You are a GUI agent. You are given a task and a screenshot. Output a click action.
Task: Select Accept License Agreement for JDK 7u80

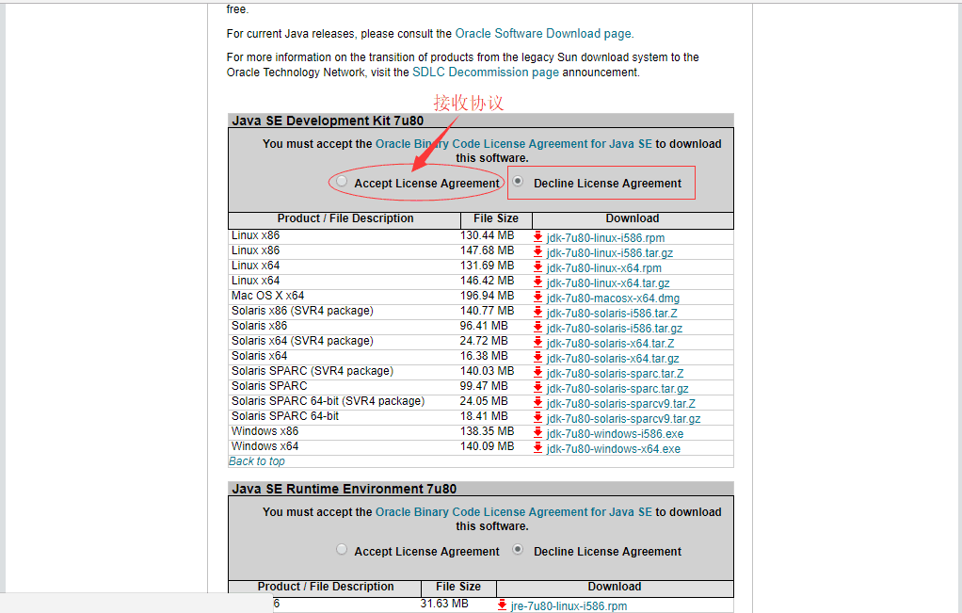(342, 182)
